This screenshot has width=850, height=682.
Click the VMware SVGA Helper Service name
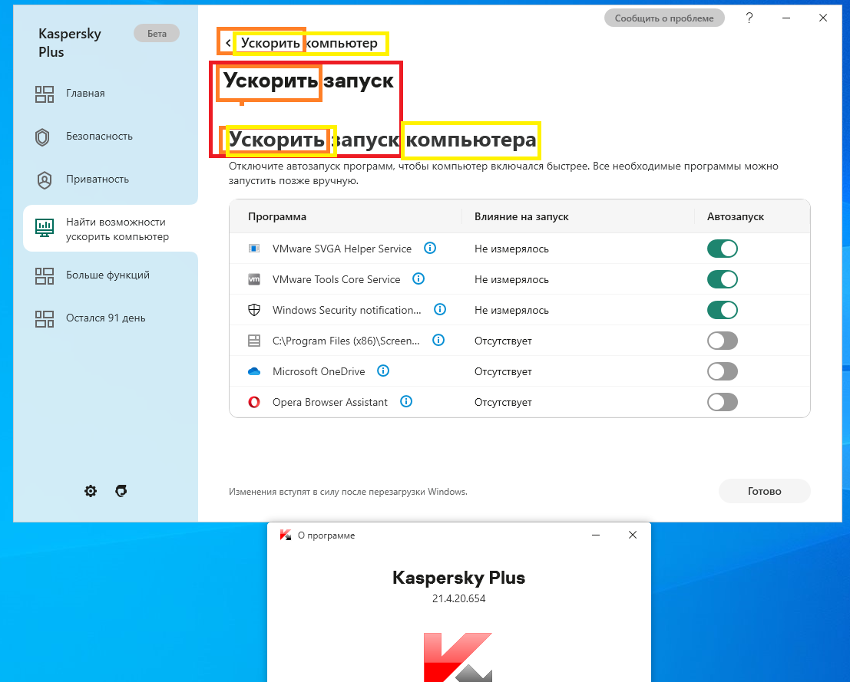coord(342,249)
